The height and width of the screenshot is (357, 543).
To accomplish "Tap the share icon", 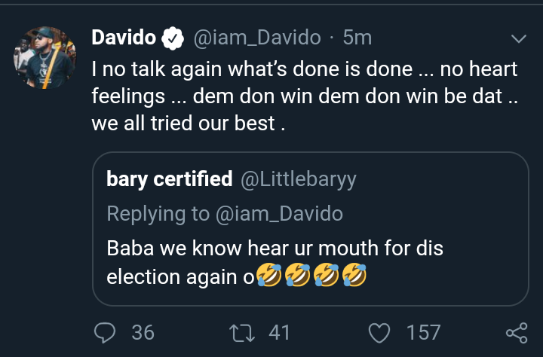I will (x=516, y=332).
